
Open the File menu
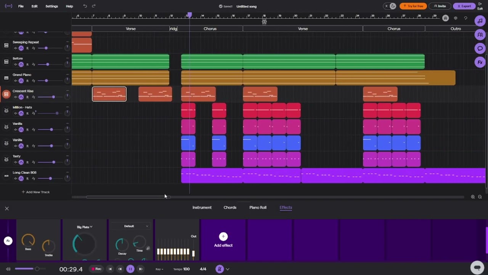click(21, 6)
